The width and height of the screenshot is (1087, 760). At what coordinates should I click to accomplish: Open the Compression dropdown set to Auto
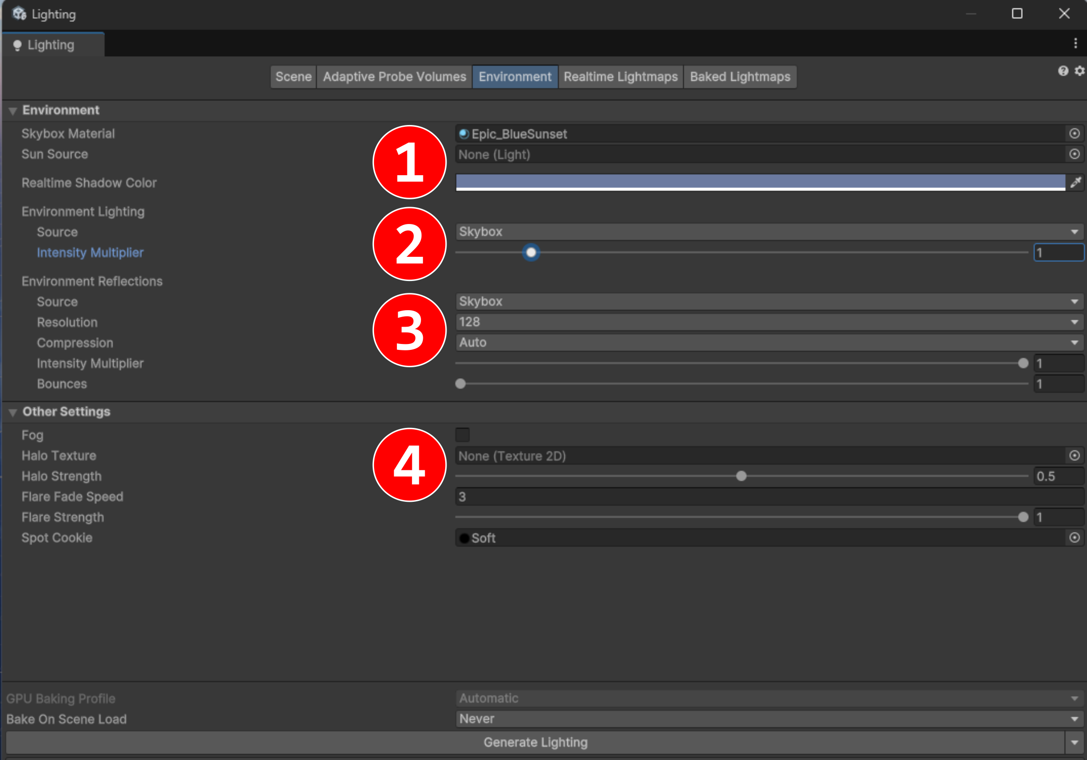tap(769, 342)
